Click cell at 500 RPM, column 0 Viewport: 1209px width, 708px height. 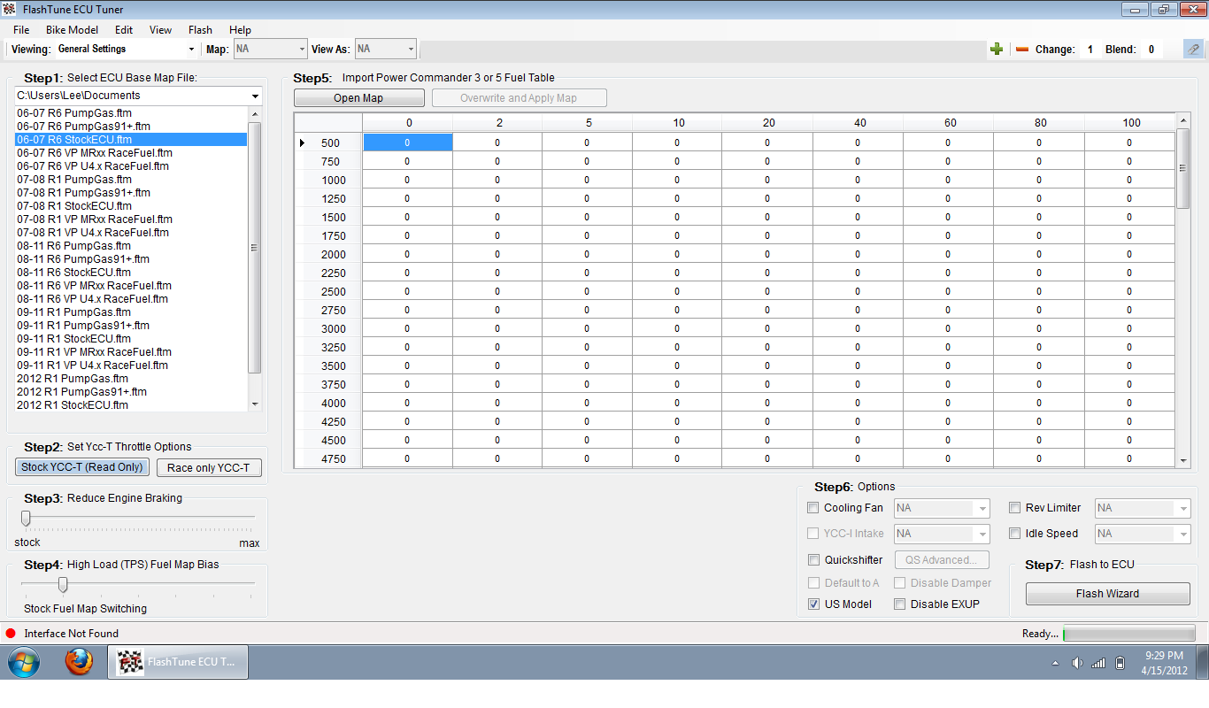coord(408,142)
